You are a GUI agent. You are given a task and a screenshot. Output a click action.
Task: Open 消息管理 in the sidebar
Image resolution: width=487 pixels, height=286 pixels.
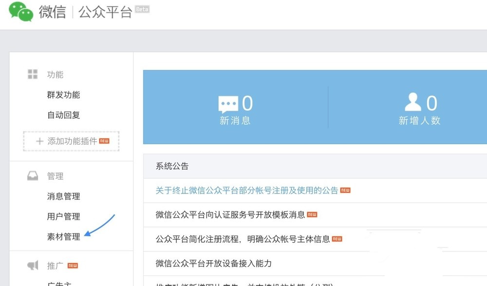click(63, 196)
